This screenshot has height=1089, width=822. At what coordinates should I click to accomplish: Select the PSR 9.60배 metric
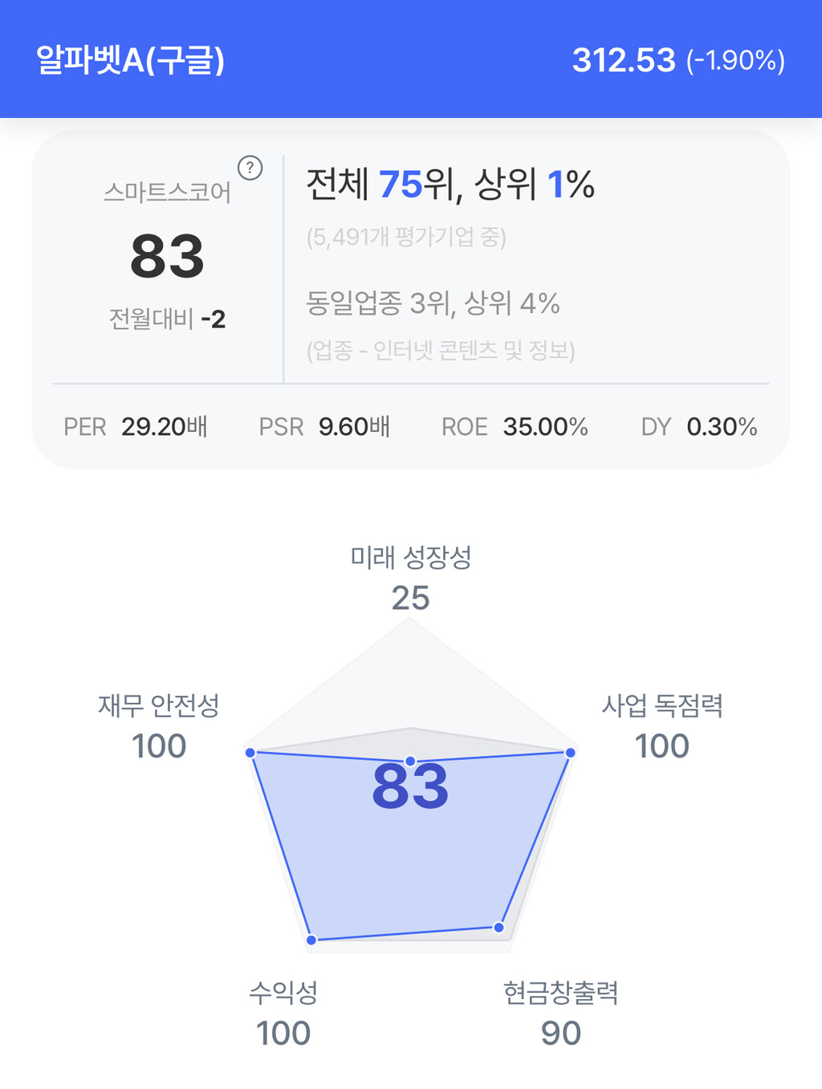tap(324, 427)
